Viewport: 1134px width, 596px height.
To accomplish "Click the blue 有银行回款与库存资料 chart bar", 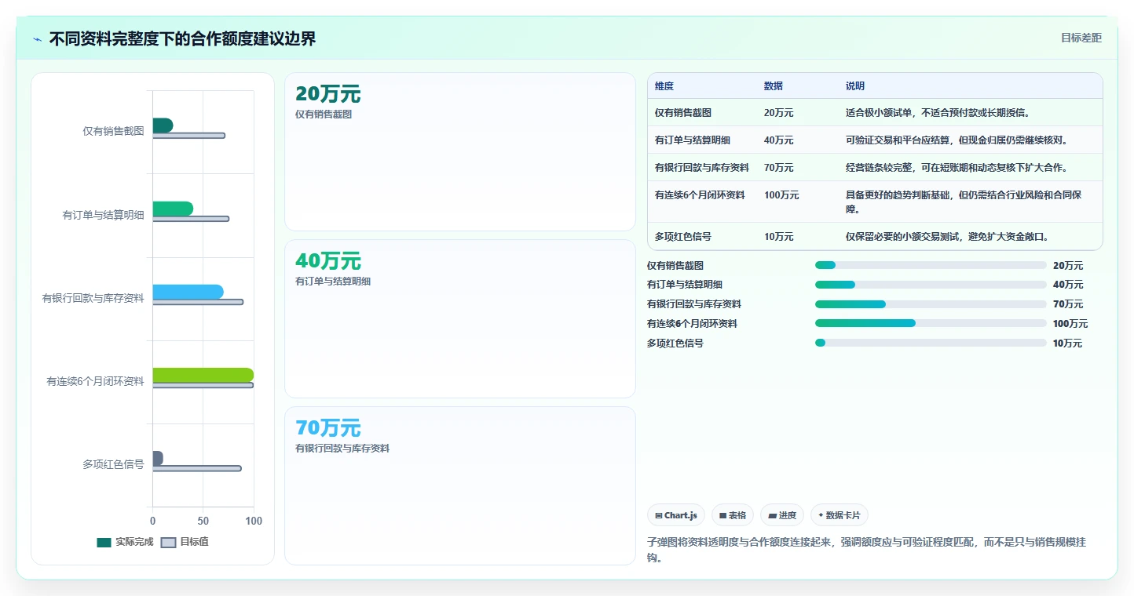I will [x=188, y=292].
